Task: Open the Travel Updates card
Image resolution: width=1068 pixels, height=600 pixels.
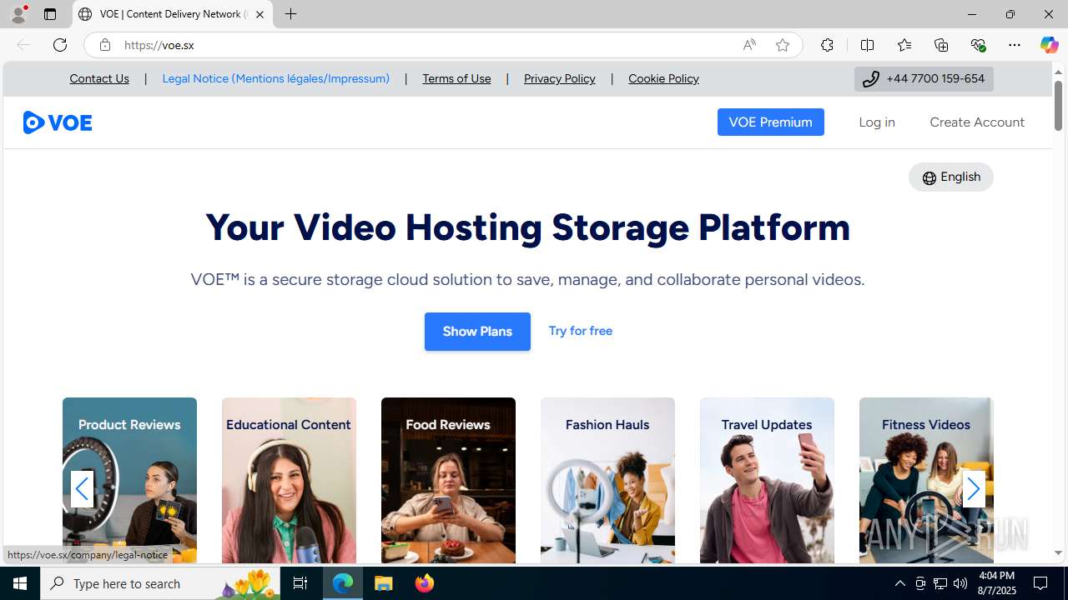Action: coord(767,480)
